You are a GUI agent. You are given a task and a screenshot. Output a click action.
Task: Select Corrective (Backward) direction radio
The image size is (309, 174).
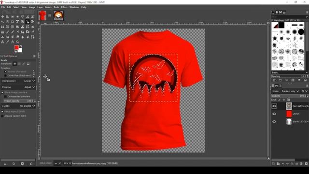(5, 75)
